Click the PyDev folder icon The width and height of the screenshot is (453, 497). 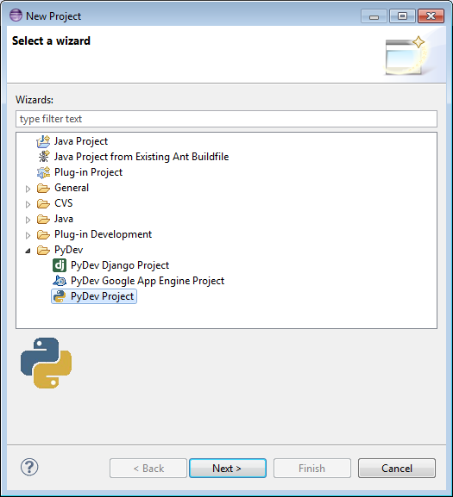(x=43, y=250)
